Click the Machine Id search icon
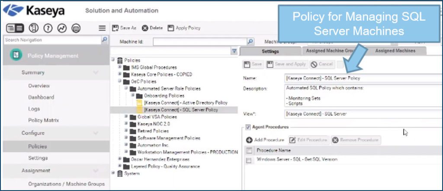 (250, 42)
